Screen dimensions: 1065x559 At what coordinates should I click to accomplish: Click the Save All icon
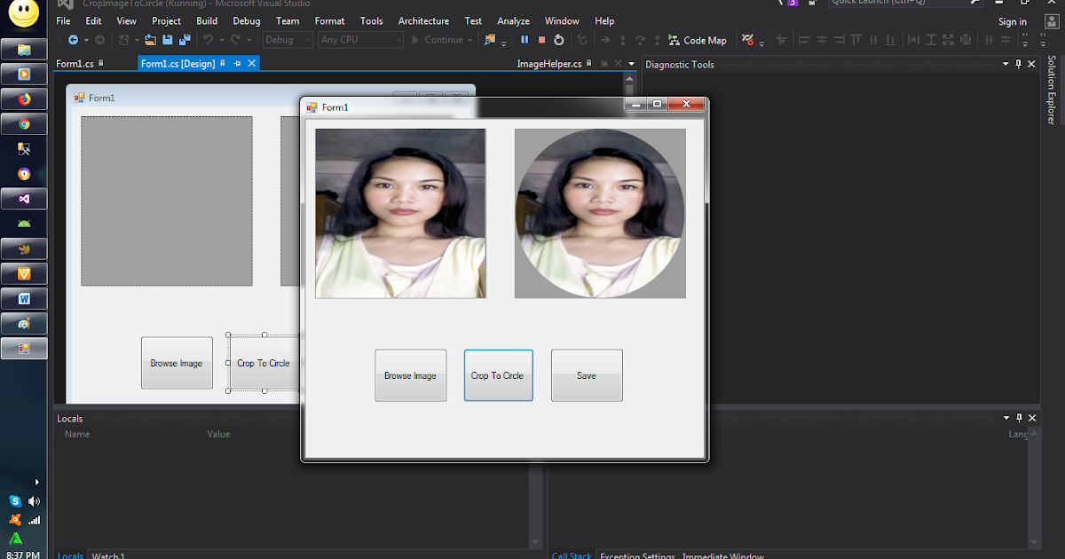pos(185,40)
